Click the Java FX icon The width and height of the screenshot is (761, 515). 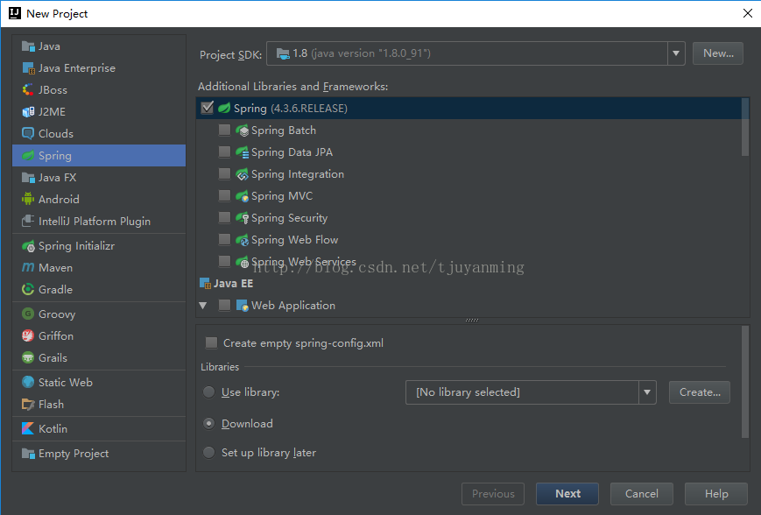pyautogui.click(x=28, y=177)
